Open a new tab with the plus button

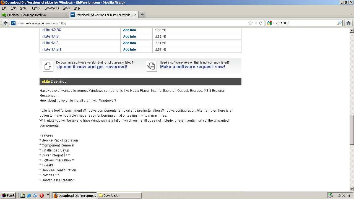[142, 15]
